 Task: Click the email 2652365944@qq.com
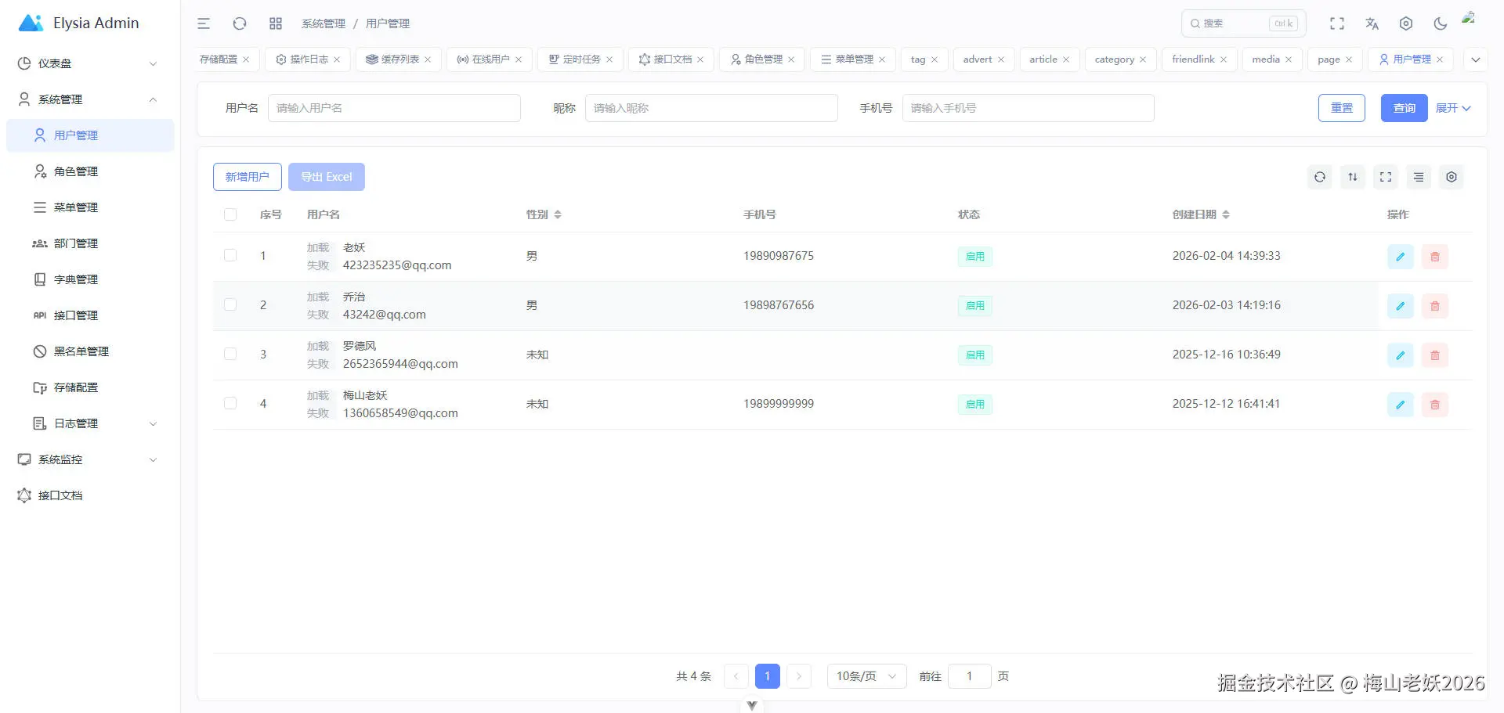tap(400, 364)
